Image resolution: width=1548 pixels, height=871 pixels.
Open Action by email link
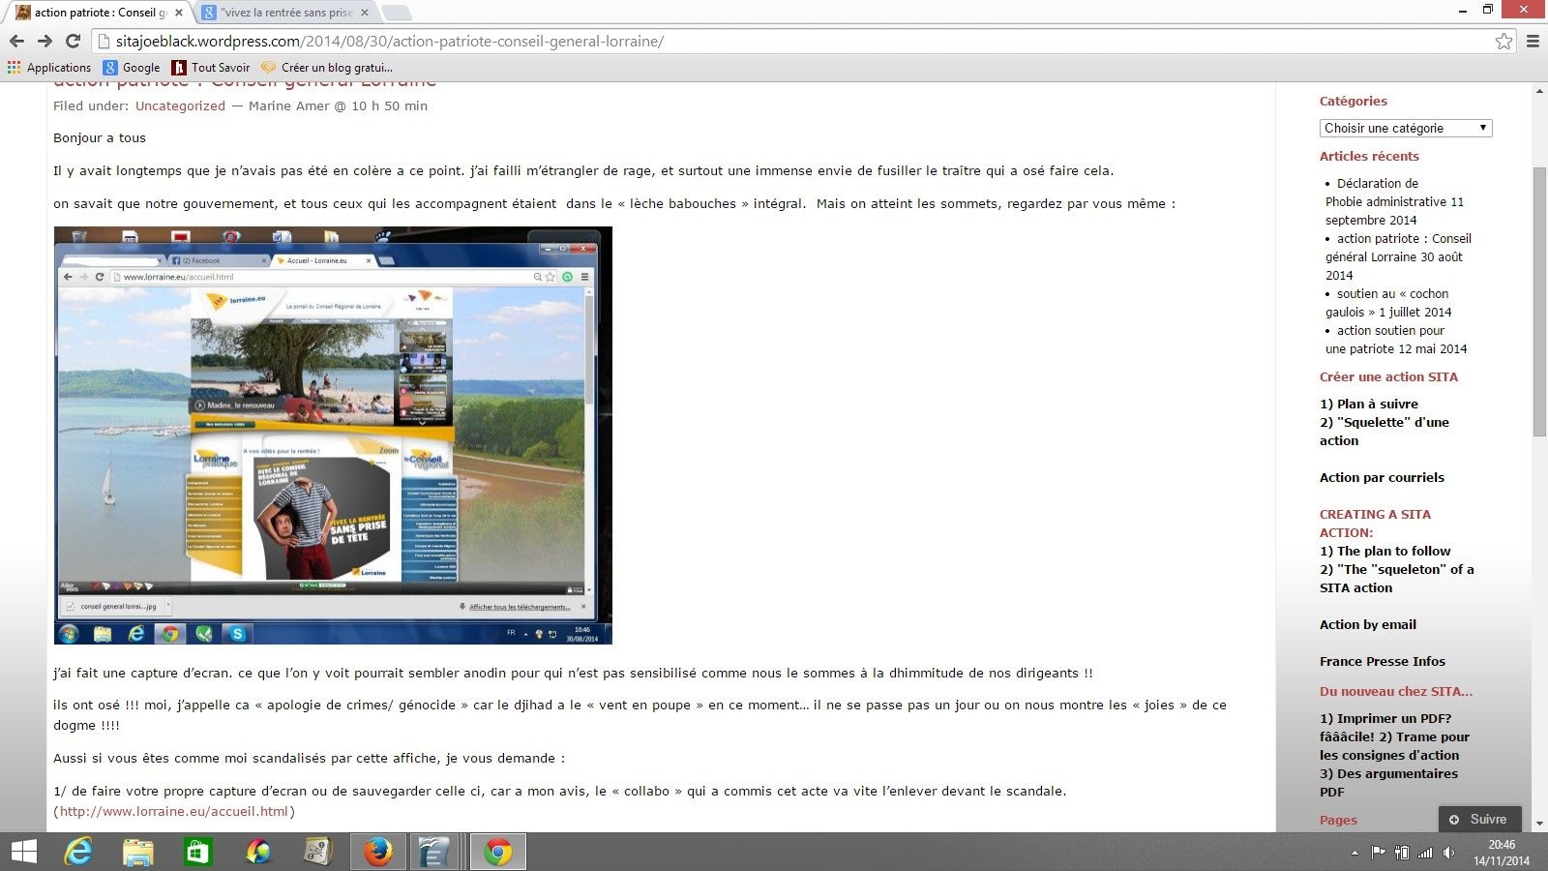[1368, 624]
